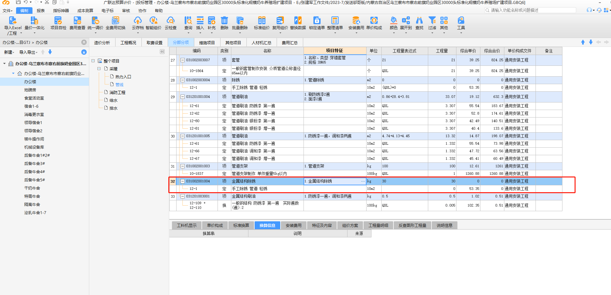Screen dimensions: 611x295
Task: Click the 查询 query icon
Action: click(x=188, y=20)
